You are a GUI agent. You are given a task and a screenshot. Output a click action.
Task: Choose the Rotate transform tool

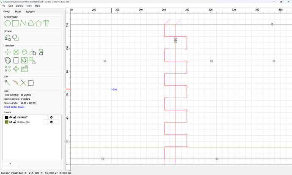pyautogui.click(x=25, y=52)
